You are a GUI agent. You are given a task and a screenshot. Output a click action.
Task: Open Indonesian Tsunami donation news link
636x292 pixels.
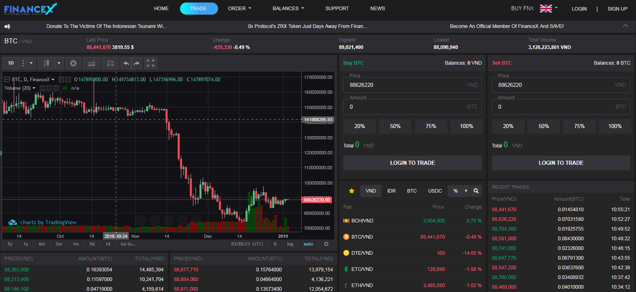[x=107, y=26]
